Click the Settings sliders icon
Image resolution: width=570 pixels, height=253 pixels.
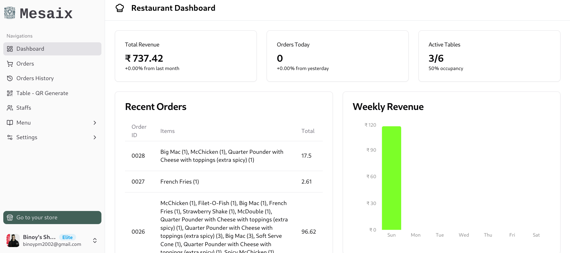(x=10, y=137)
